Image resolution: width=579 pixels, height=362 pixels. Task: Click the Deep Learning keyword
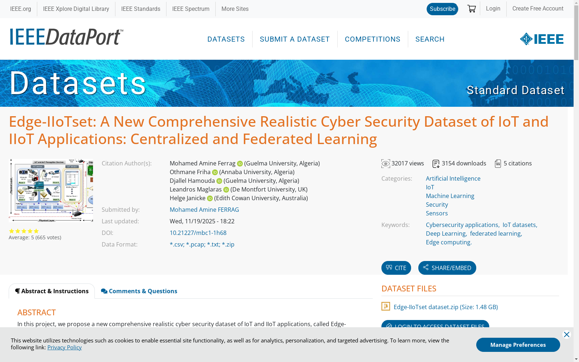446,233
